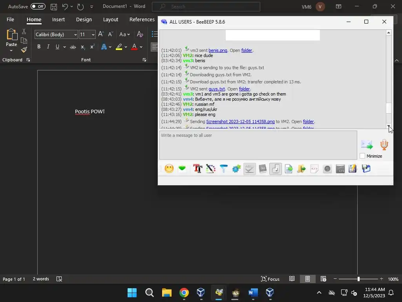The height and width of the screenshot is (302, 402).
Task: Customize the Quick Access Toolbar dropdown
Action: (x=91, y=7)
